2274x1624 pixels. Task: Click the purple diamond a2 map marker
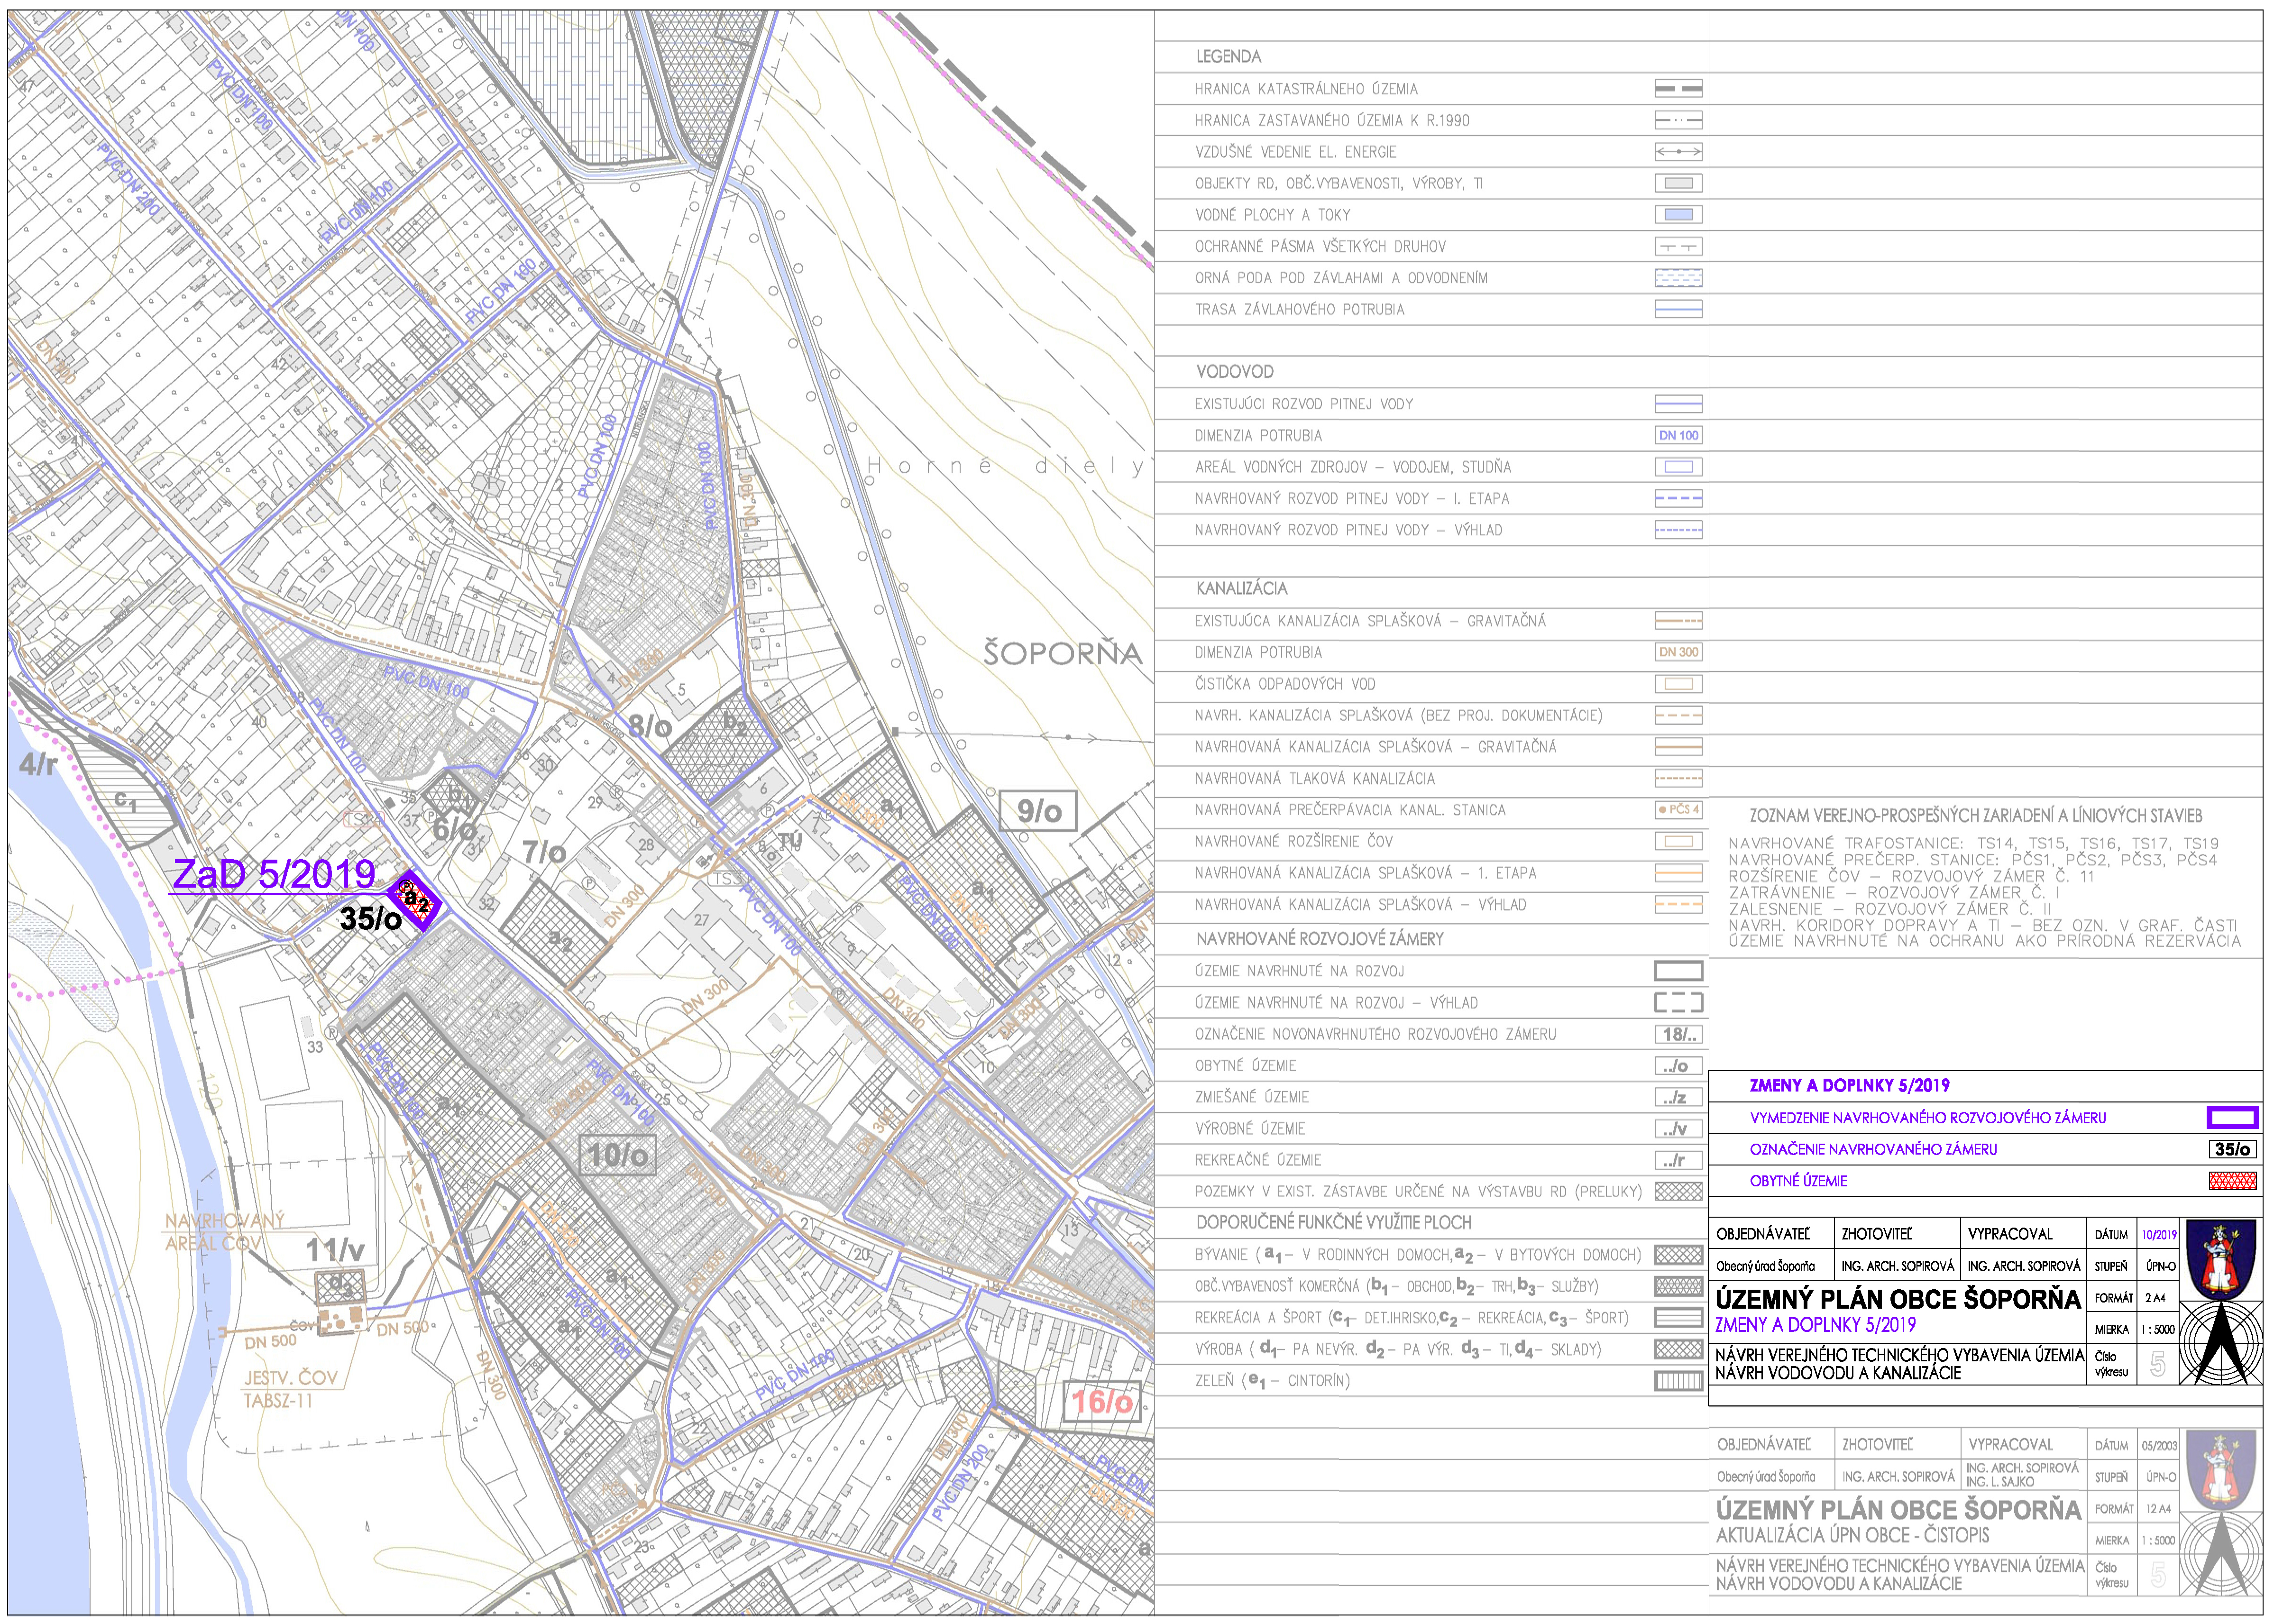click(415, 899)
